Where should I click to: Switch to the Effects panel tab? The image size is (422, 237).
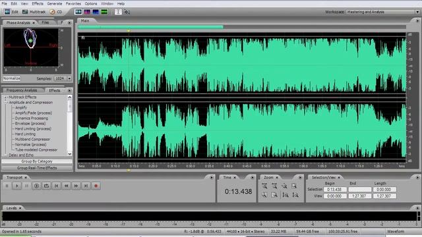click(54, 91)
